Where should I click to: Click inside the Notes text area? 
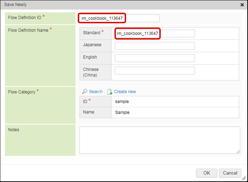pyautogui.click(x=159, y=140)
